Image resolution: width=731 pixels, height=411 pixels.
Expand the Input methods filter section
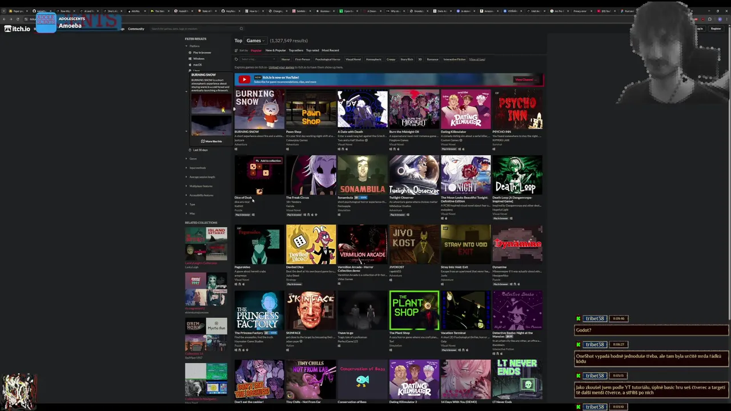[x=196, y=168]
